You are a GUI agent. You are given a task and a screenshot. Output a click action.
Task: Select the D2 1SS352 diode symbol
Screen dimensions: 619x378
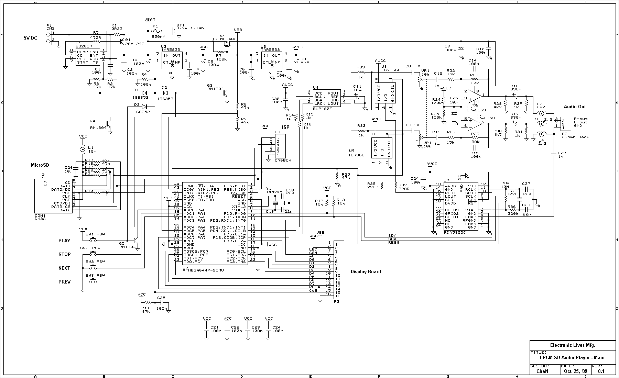(x=165, y=92)
